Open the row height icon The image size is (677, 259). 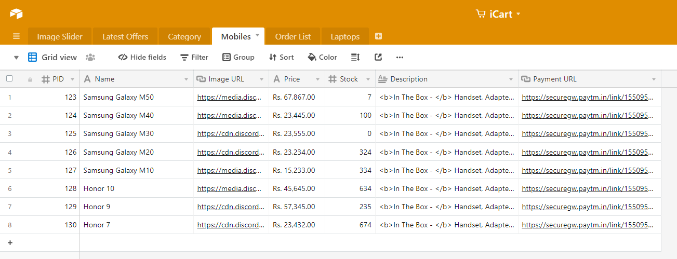[x=355, y=57]
